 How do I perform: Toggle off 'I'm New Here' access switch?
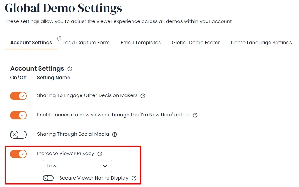[18, 115]
